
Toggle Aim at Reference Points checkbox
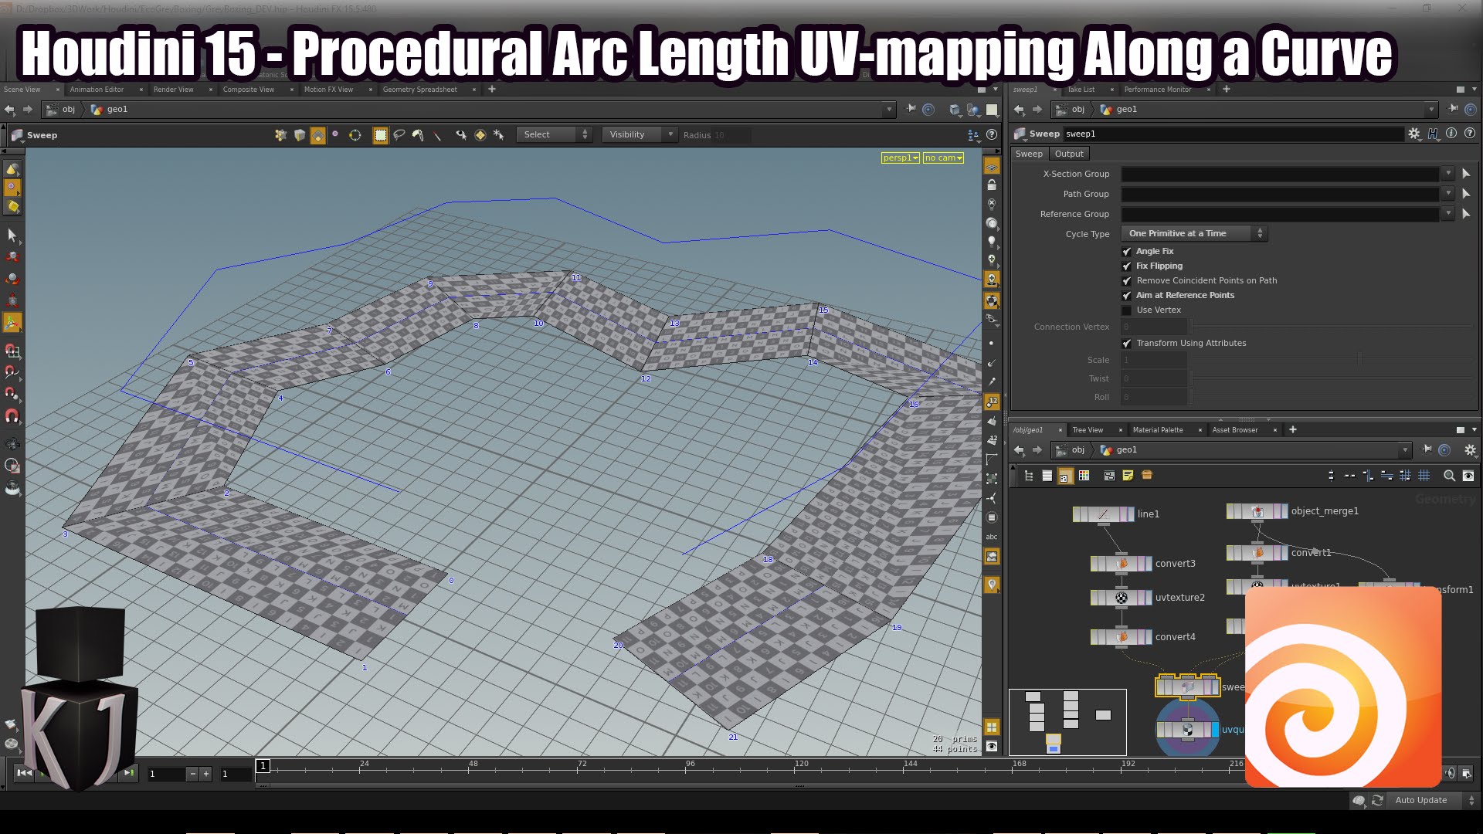1126,296
